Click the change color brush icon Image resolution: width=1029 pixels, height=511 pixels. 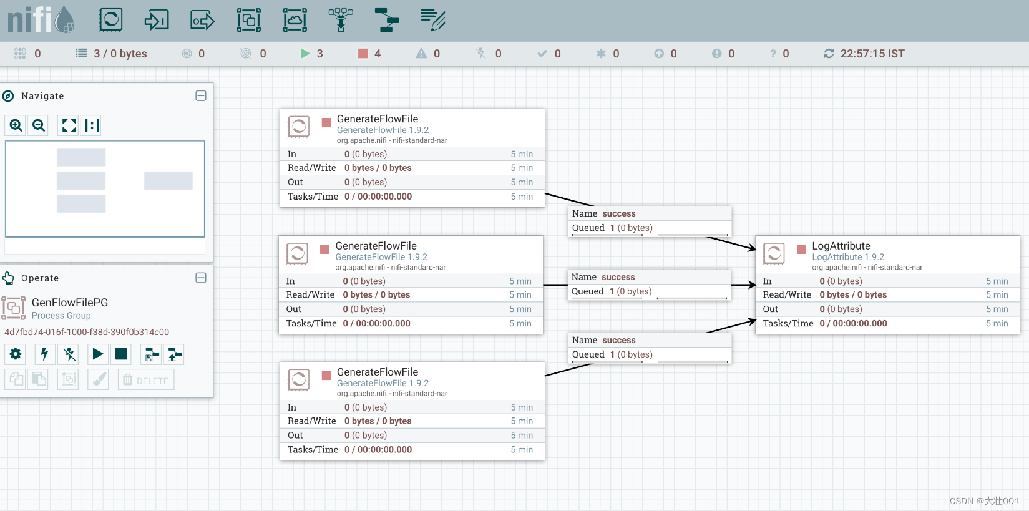tap(98, 379)
